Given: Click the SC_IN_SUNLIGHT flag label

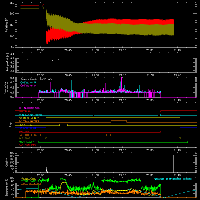Looking at the screenshot, I should point(29,118).
